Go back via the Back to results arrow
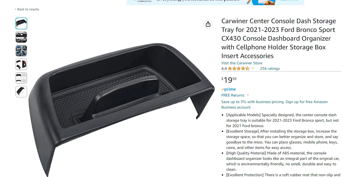The height and width of the screenshot is (177, 343). click(15, 9)
